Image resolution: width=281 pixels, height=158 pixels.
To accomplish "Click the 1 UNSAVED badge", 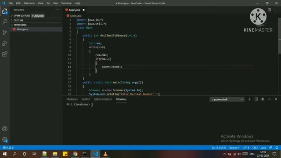I will 38,16.
